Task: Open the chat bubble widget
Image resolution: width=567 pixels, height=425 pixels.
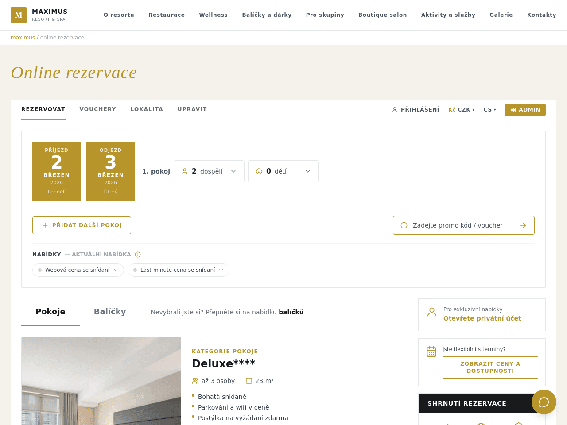Action: pos(544,402)
